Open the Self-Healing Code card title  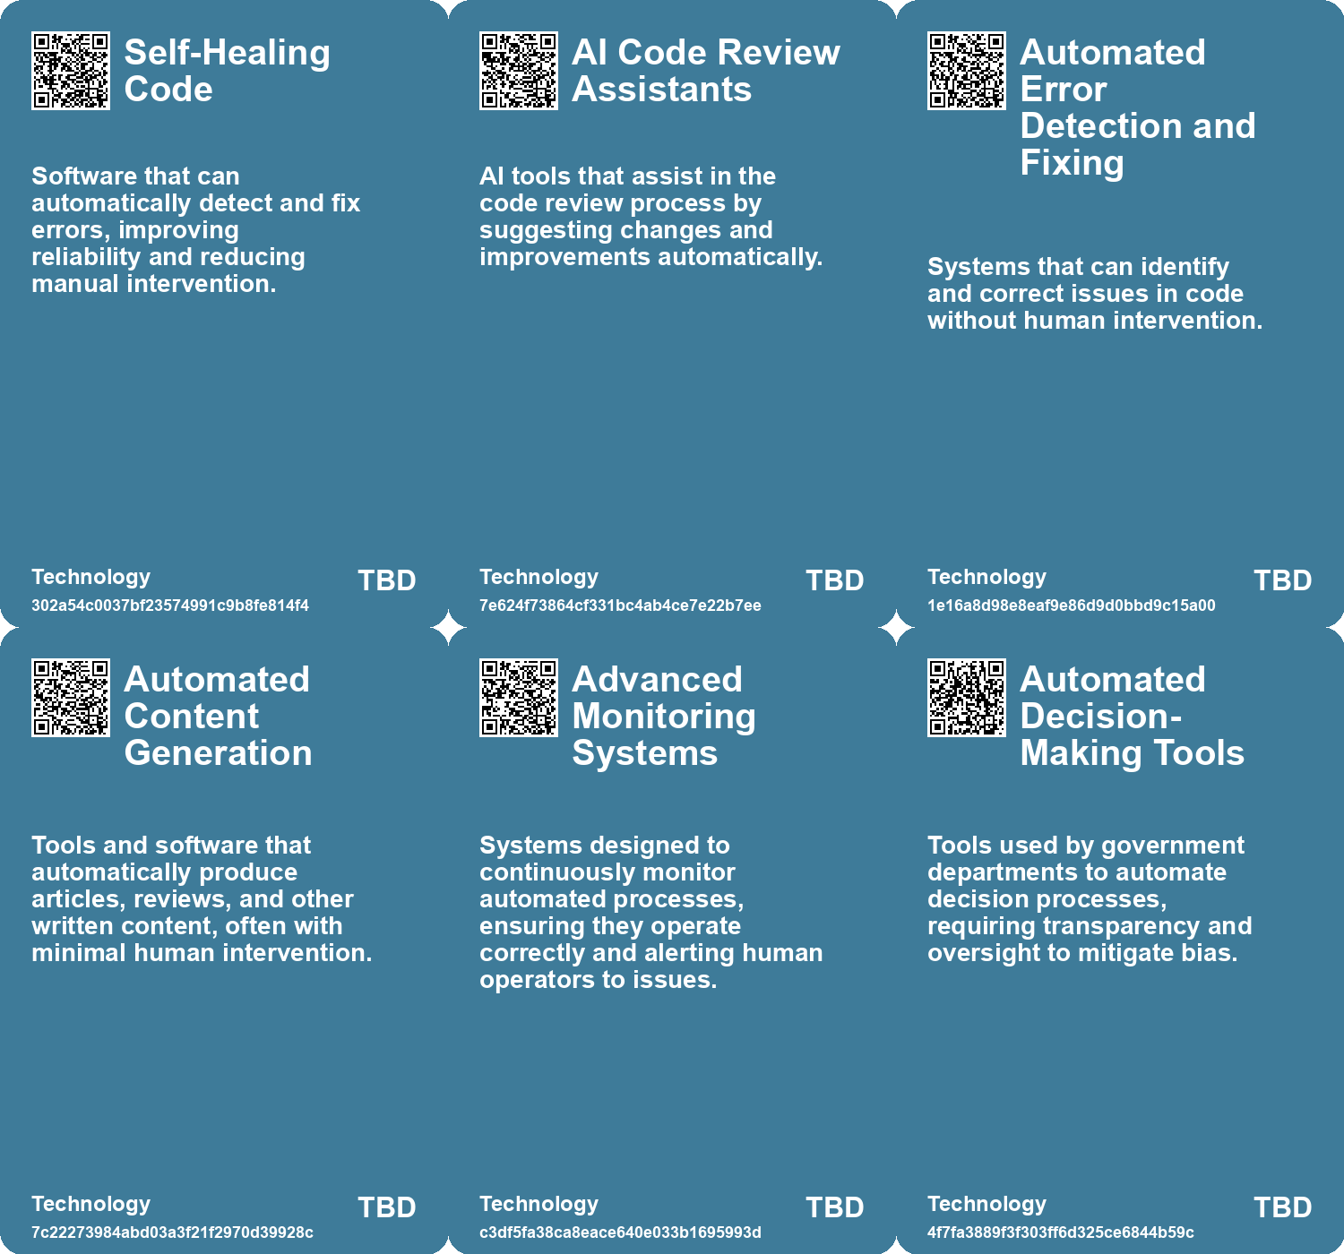coord(227,71)
